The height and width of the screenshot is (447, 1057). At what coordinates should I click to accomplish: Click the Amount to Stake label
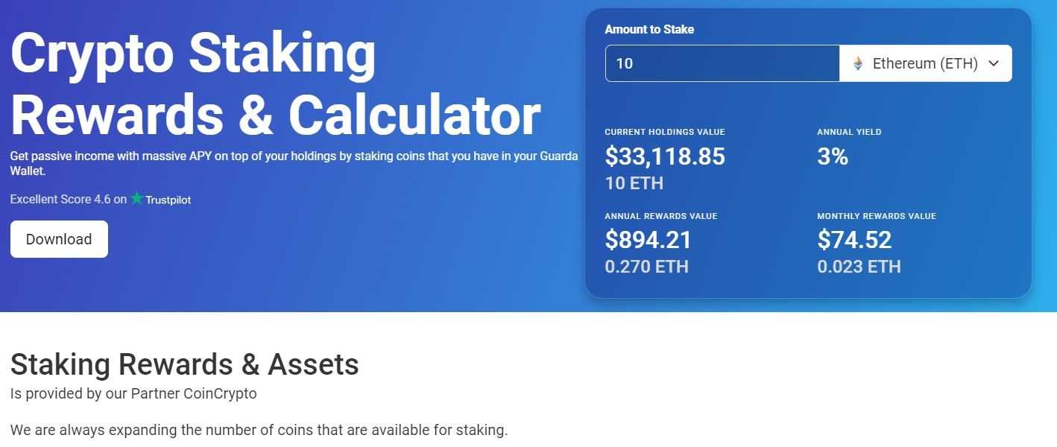coord(649,29)
